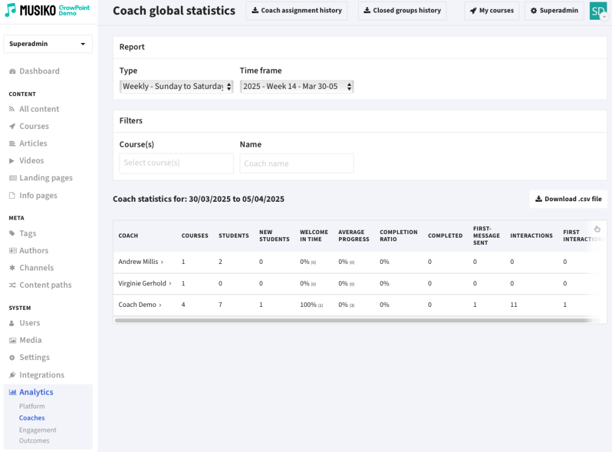The image size is (612, 452).
Task: Click Coach Demo's interactions value 11
Action: [x=513, y=305]
